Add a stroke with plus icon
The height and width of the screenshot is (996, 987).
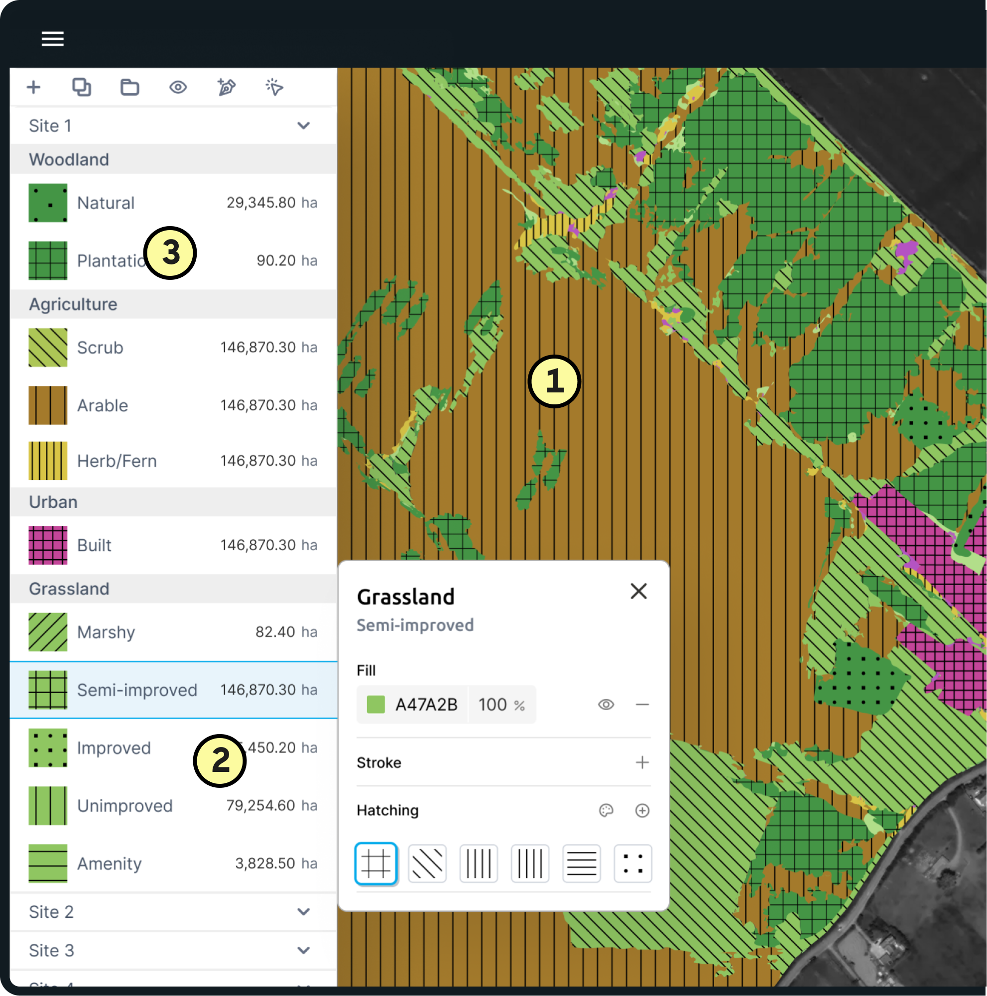click(642, 762)
